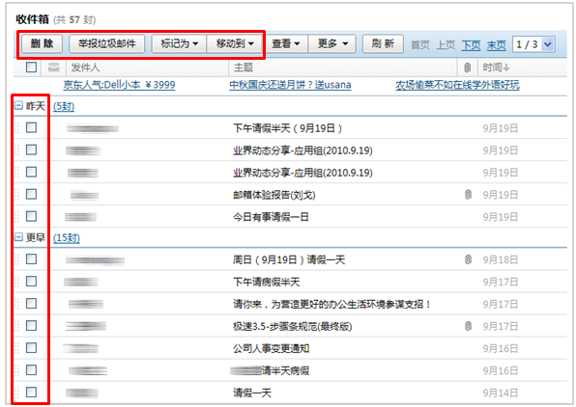
Task: Open ad link 农场偷菜不如在线学外语好玩
Action: point(457,85)
